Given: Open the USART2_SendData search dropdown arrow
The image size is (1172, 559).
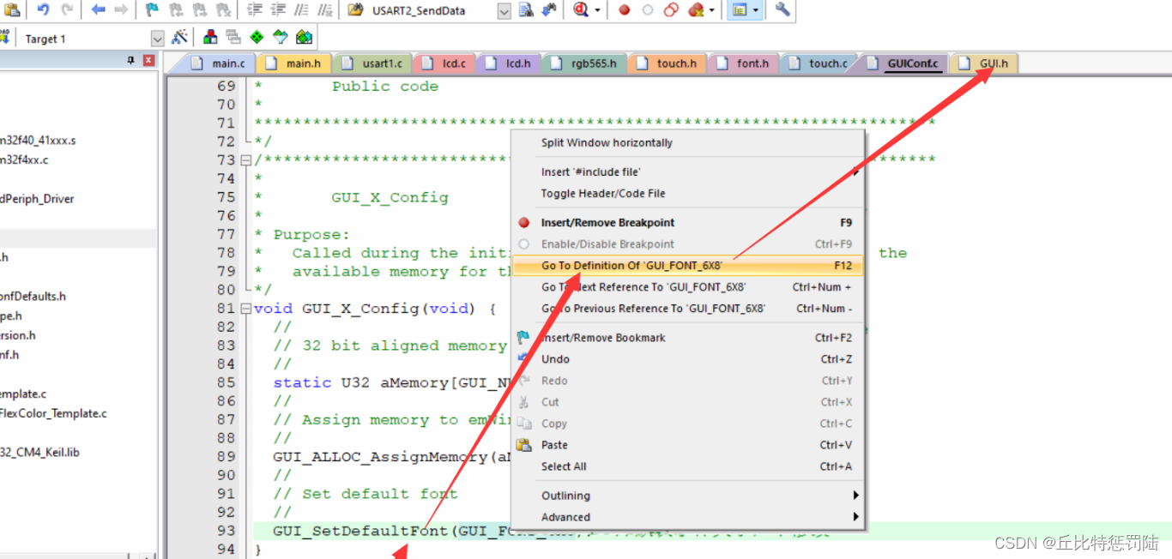Looking at the screenshot, I should tap(504, 11).
